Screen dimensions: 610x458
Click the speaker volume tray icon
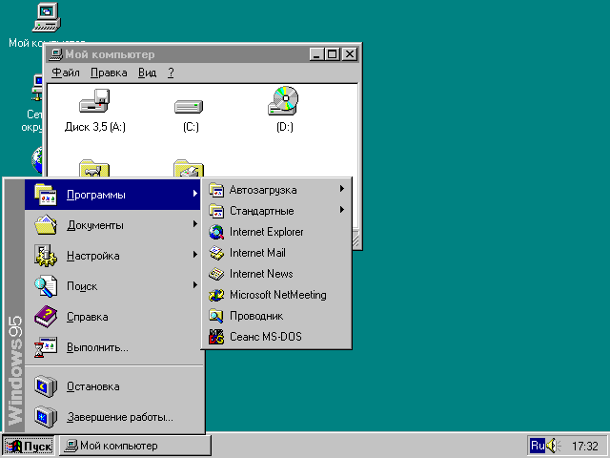coord(553,446)
